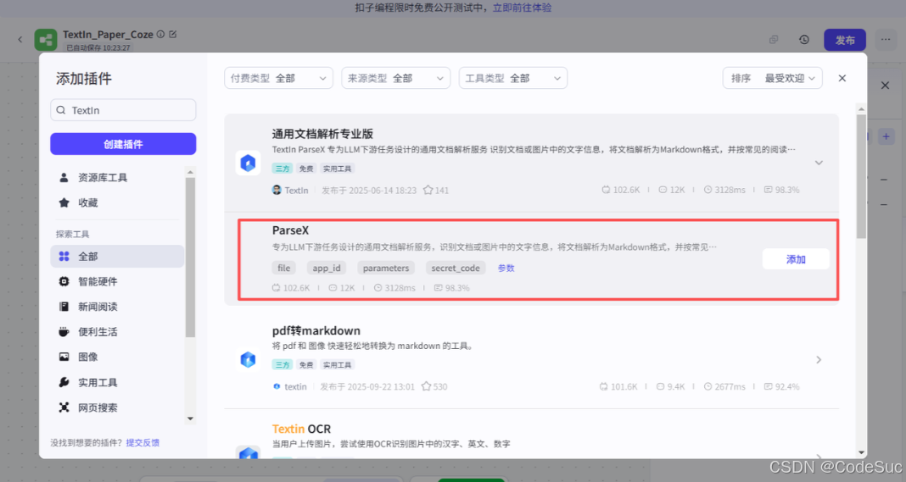906x482 pixels.
Task: Click the edit pencil icon beside the workflow title
Action: tap(173, 34)
